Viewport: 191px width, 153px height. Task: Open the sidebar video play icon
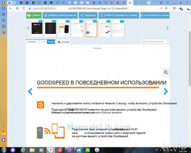click(x=3, y=20)
